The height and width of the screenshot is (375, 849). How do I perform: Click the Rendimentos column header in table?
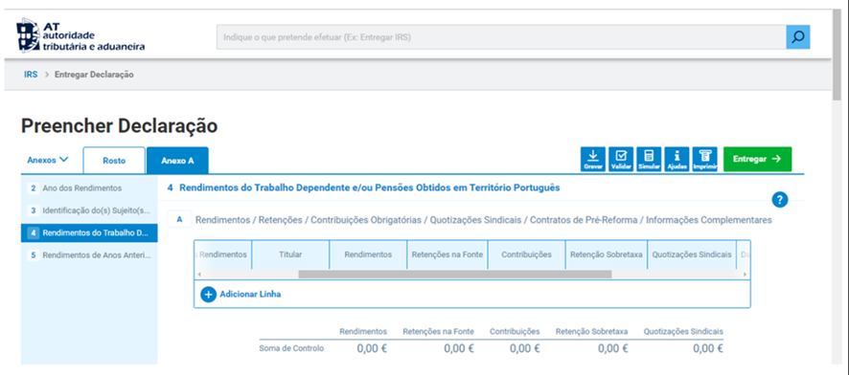point(368,254)
